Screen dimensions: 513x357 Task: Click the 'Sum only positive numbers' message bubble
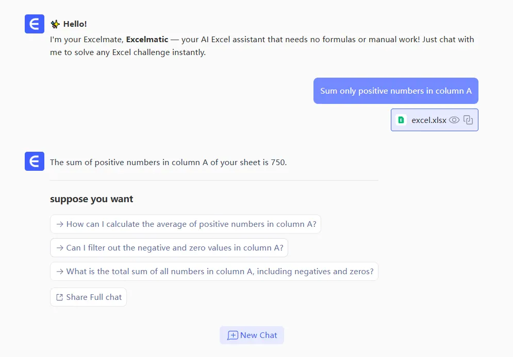click(395, 91)
